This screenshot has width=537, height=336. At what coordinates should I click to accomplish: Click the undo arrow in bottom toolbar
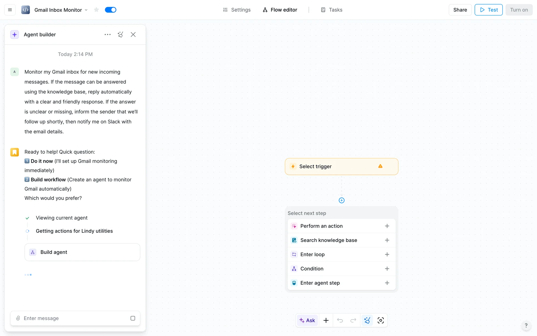pyautogui.click(x=340, y=320)
